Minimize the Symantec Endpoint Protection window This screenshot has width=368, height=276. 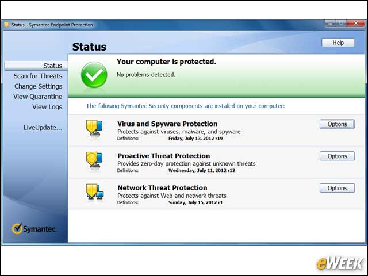[x=331, y=23]
